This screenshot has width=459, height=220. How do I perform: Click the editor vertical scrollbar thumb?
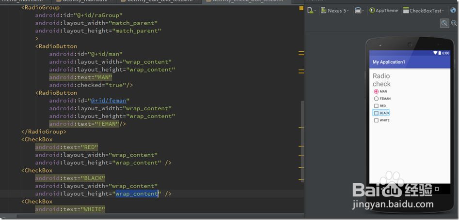[x=302, y=141]
